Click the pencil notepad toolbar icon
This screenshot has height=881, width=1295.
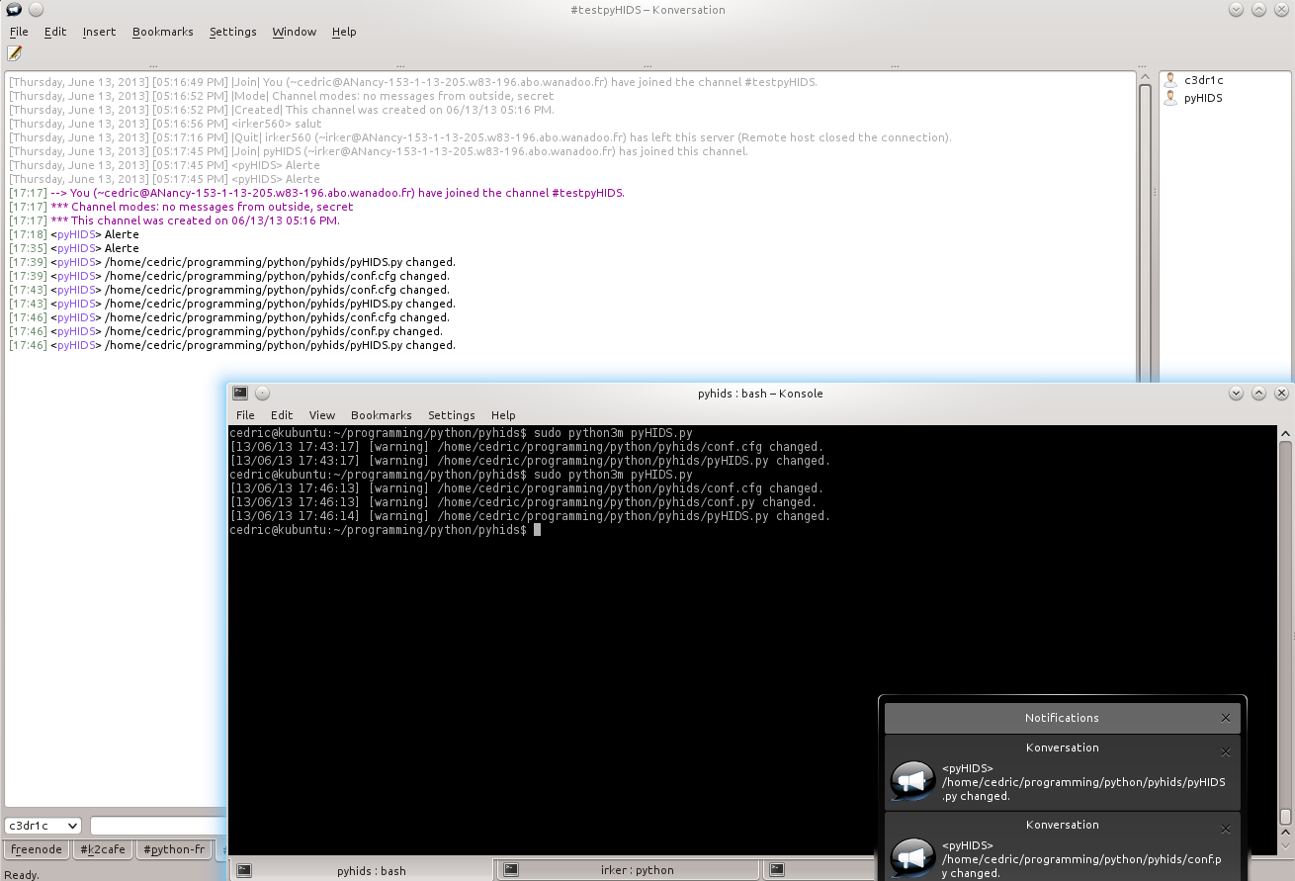click(x=15, y=53)
